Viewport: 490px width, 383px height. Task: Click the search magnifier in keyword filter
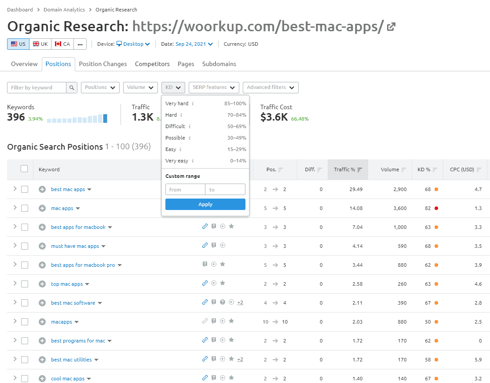[72, 88]
